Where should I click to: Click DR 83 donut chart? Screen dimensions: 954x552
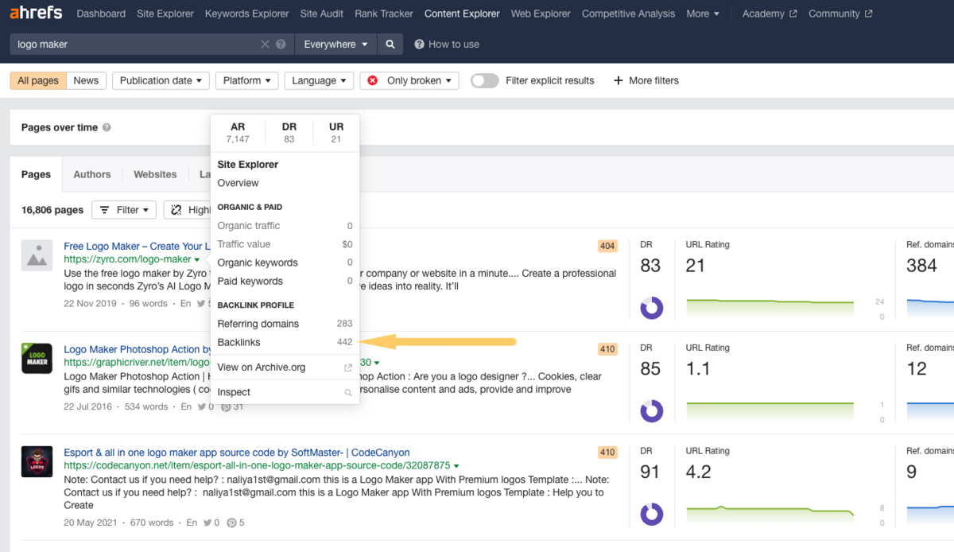tap(652, 308)
